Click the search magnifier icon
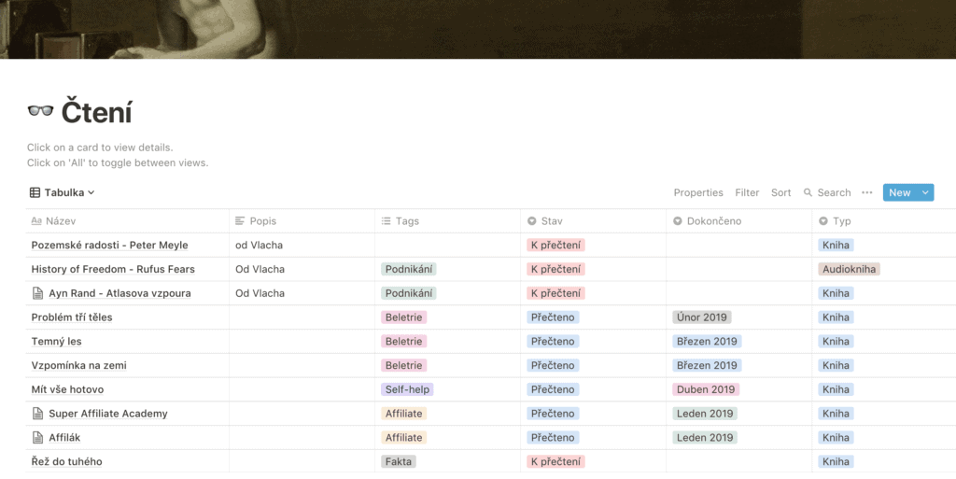The image size is (956, 479). (x=808, y=192)
